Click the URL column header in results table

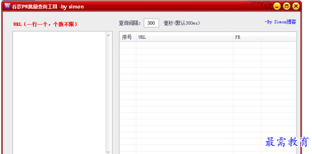pos(184,37)
